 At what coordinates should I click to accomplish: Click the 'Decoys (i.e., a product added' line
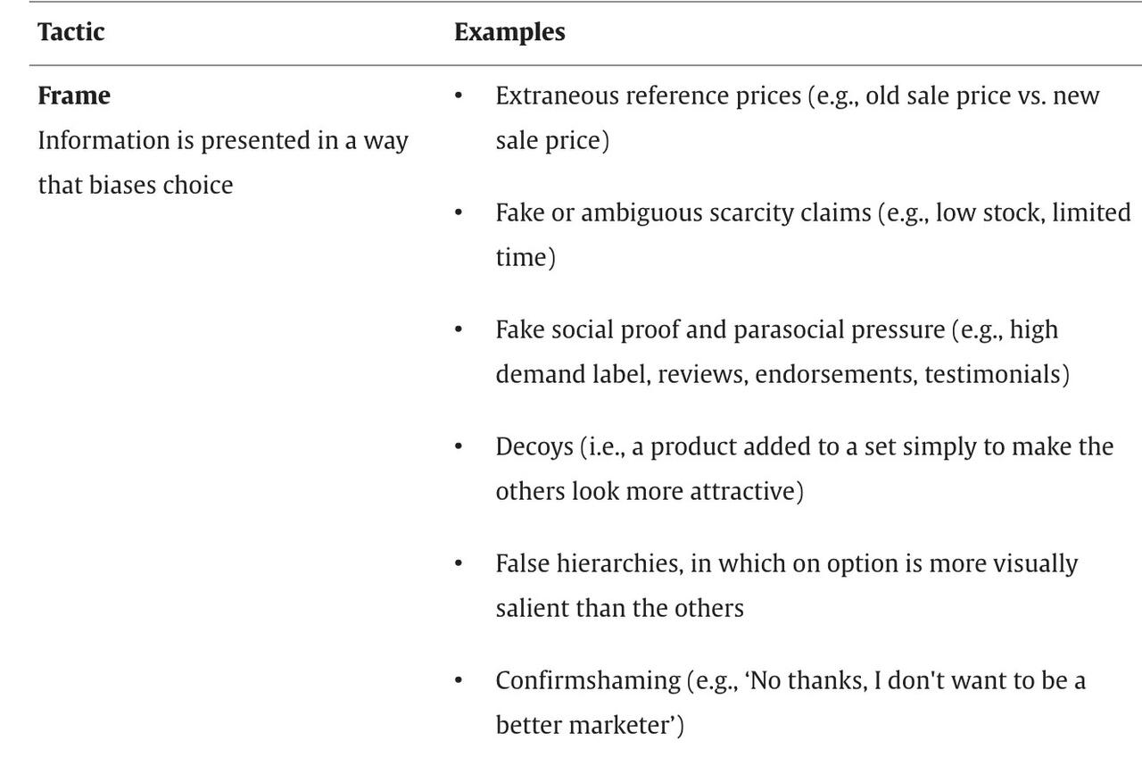[805, 446]
